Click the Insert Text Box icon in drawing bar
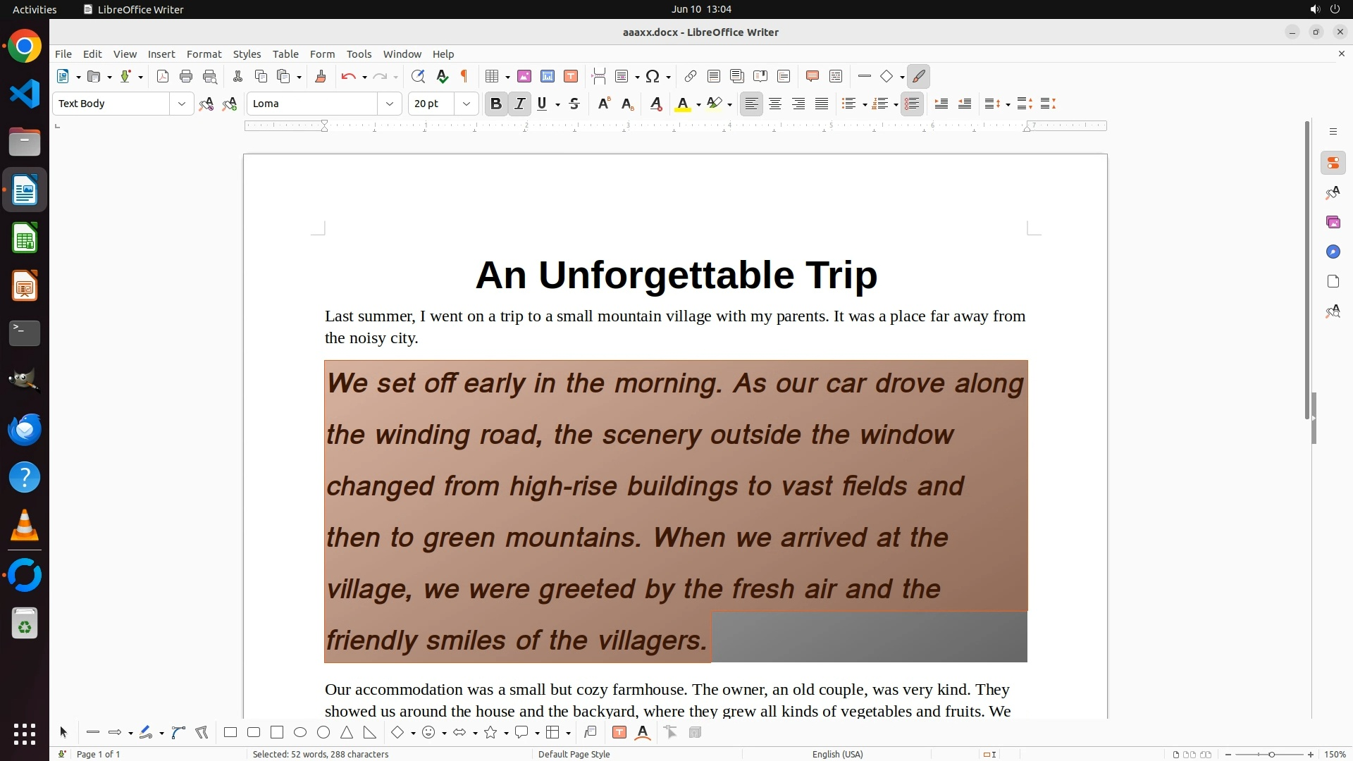Screen dimensions: 1353x761 click(619, 733)
